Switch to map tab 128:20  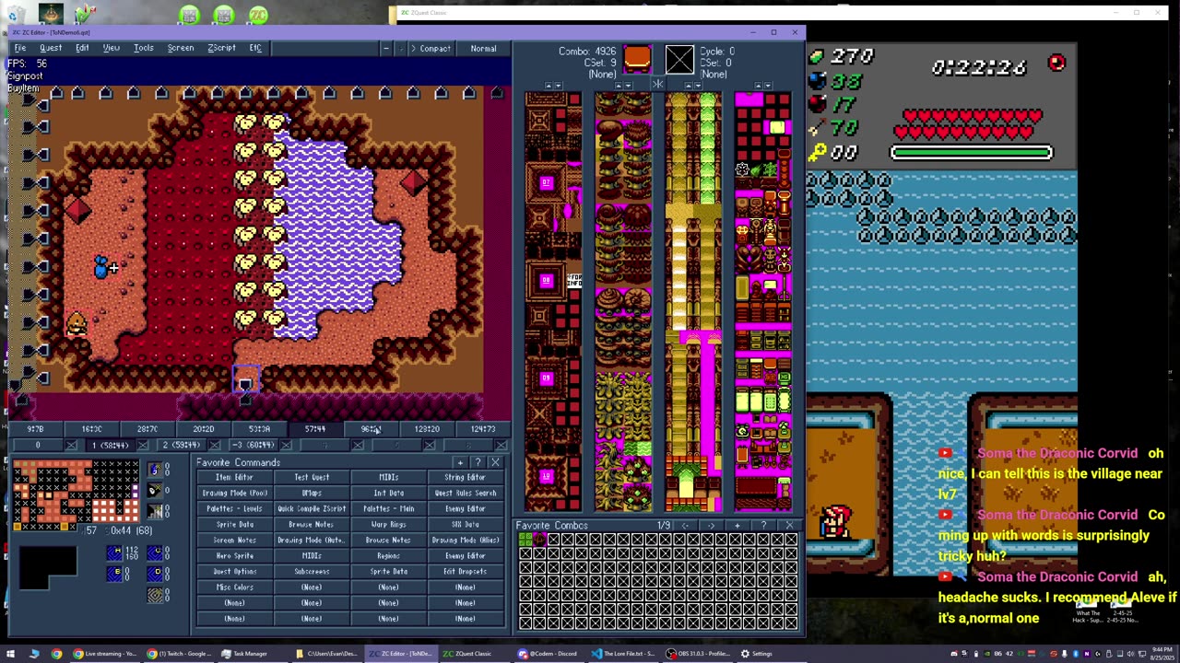[x=427, y=429]
